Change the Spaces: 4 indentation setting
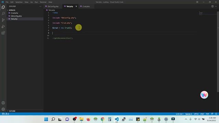 coord(189,114)
